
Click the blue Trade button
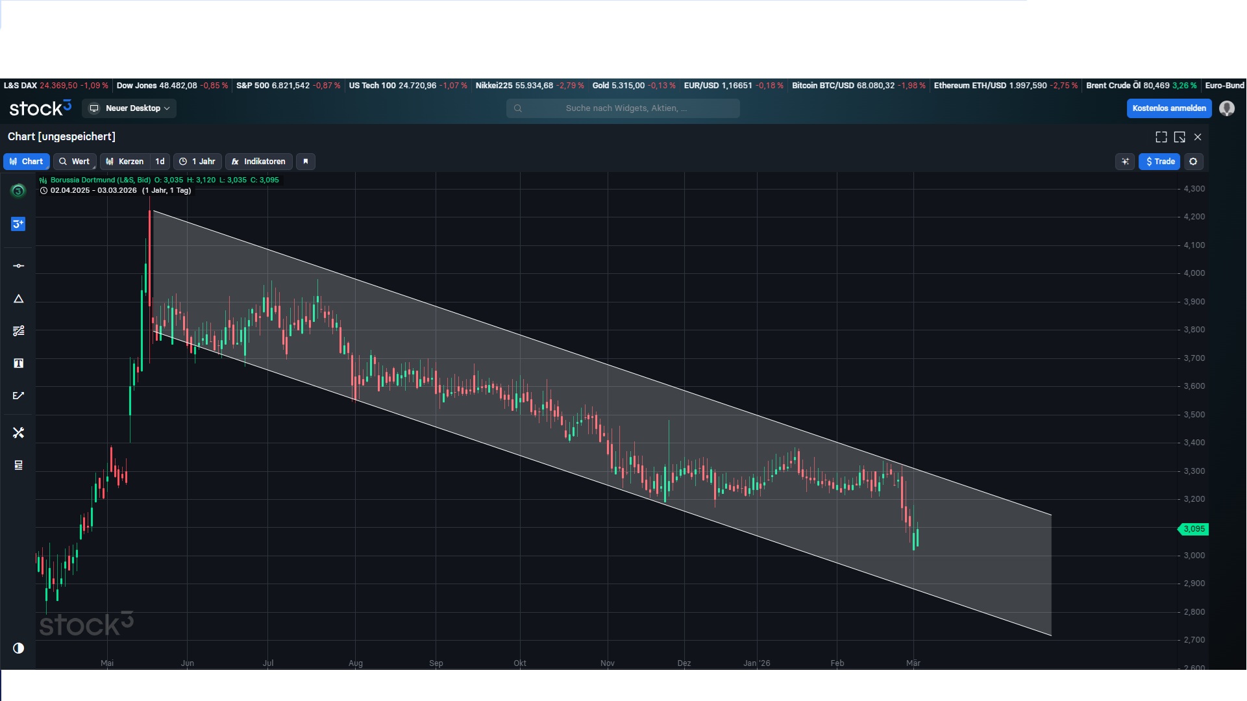pyautogui.click(x=1160, y=162)
